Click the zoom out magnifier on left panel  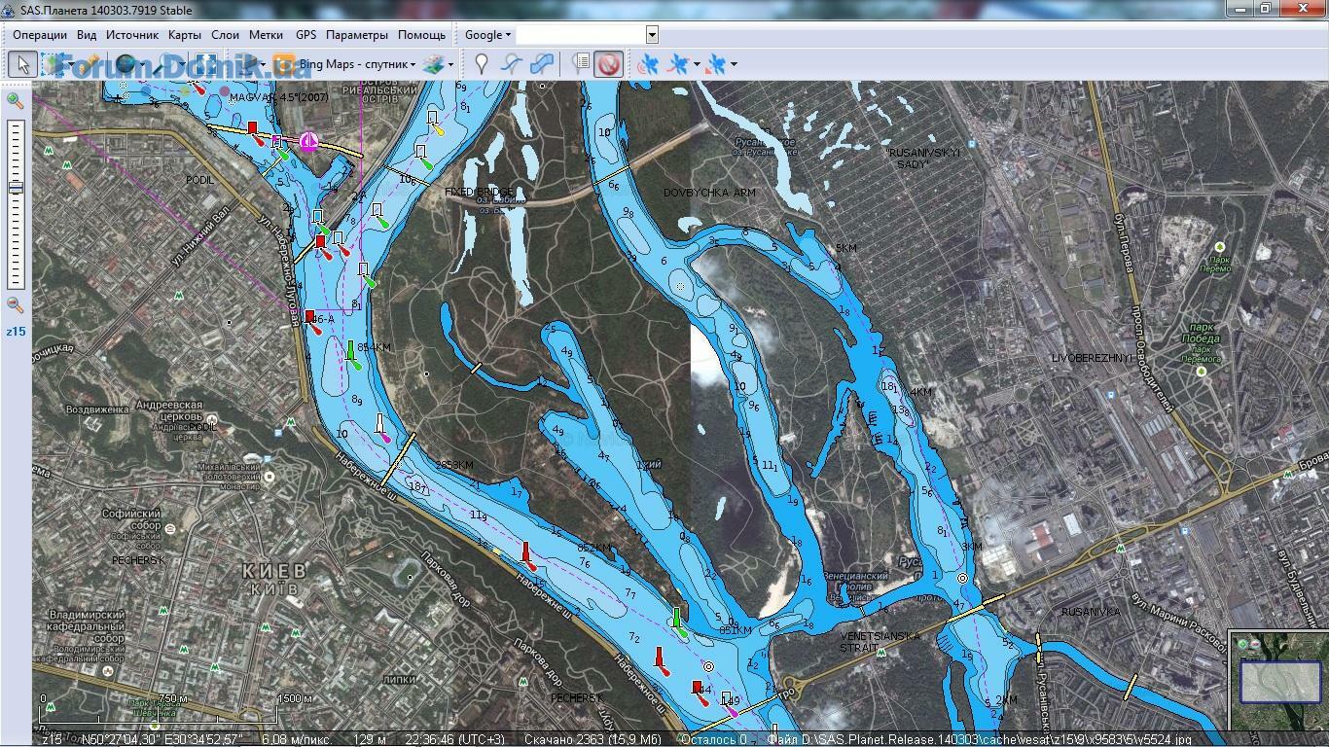click(15, 304)
